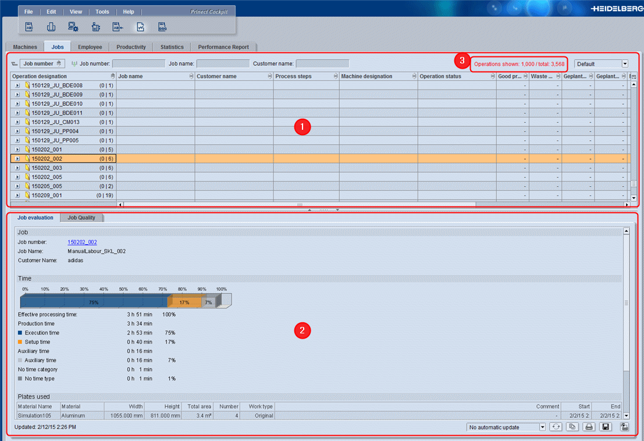
Task: Select the highlighted evaluation checklist toolbar icon
Action: point(141,26)
